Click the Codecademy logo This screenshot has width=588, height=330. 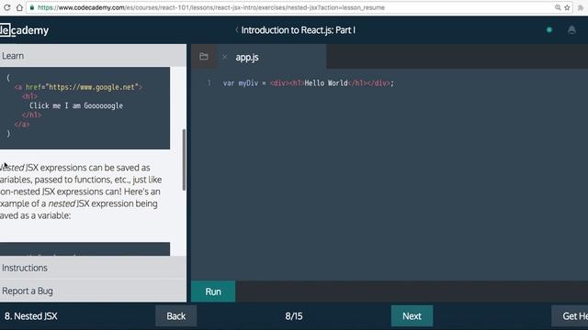24,30
